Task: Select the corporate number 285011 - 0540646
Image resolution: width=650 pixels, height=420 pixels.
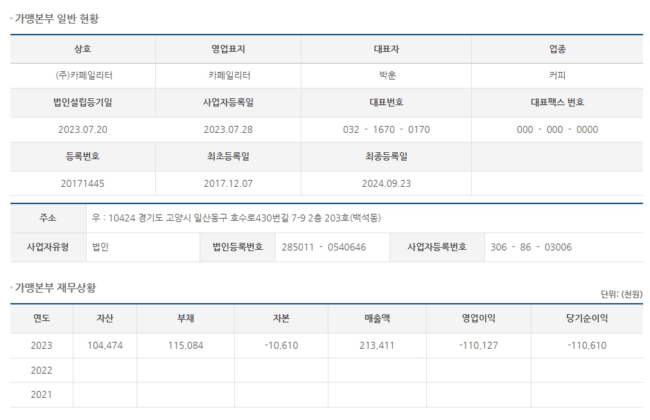Action: 324,247
